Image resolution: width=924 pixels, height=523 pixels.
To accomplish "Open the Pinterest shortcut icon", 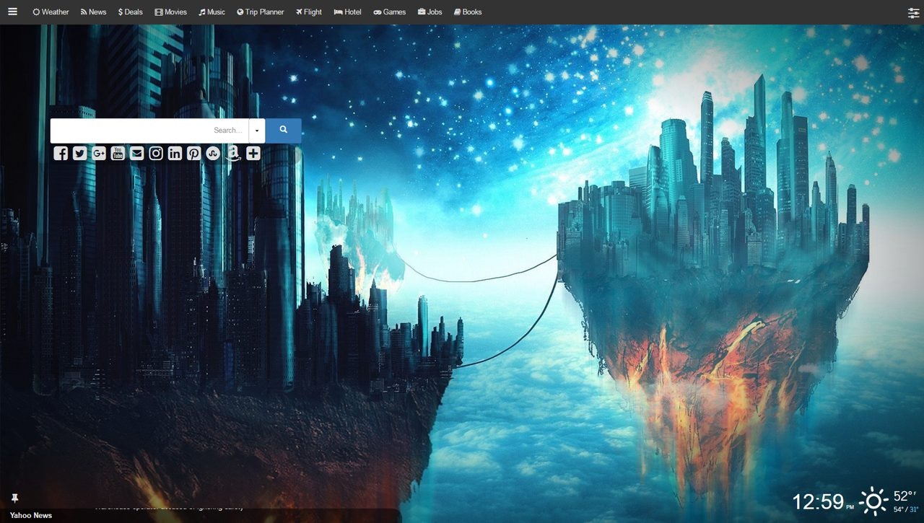I will [x=193, y=153].
